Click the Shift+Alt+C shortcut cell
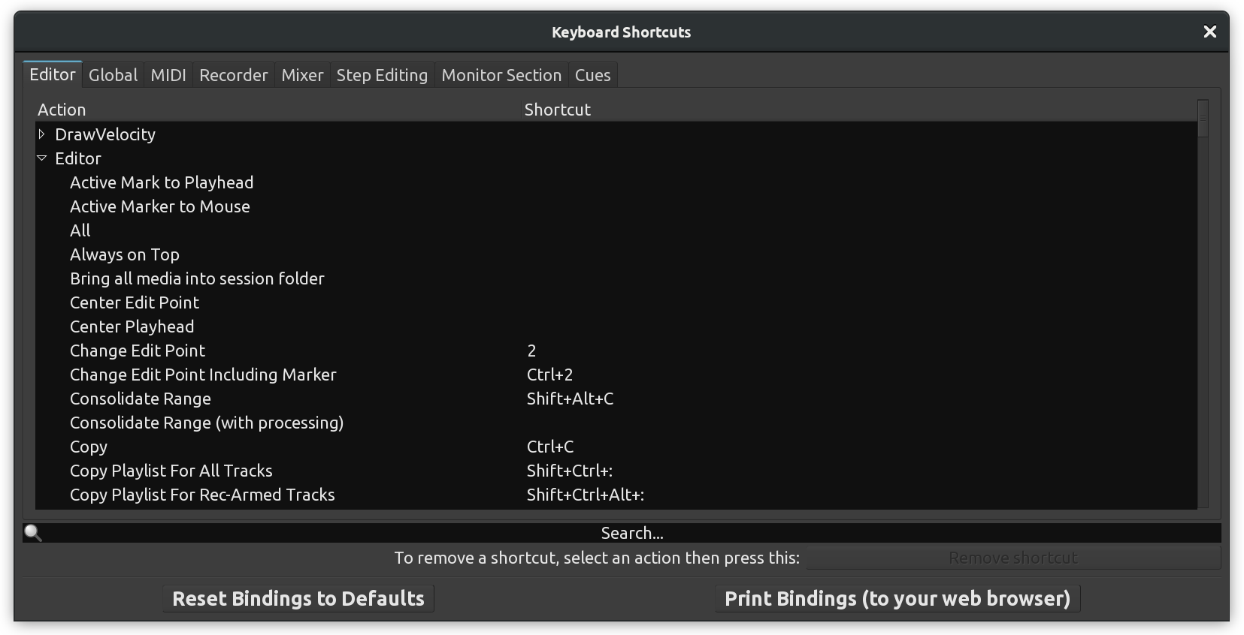The width and height of the screenshot is (1244, 635). pos(570,399)
